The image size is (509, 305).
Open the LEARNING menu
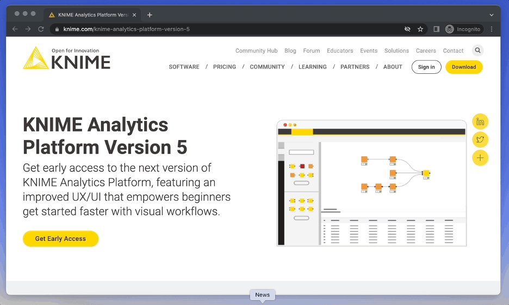(312, 67)
